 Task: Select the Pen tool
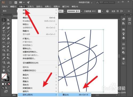coord(4,28)
